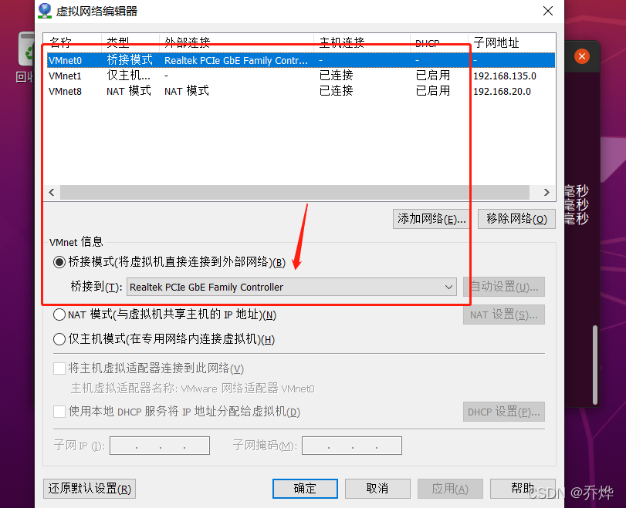Select the NAT mode radio button
This screenshot has width=626, height=508.
(x=59, y=315)
